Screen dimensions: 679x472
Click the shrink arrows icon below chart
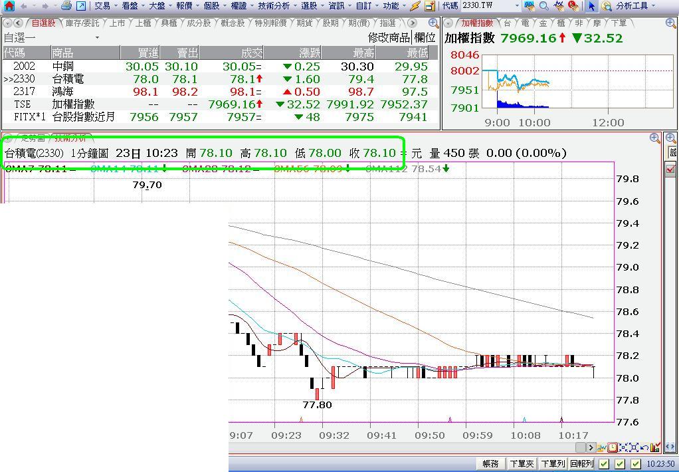click(x=623, y=447)
